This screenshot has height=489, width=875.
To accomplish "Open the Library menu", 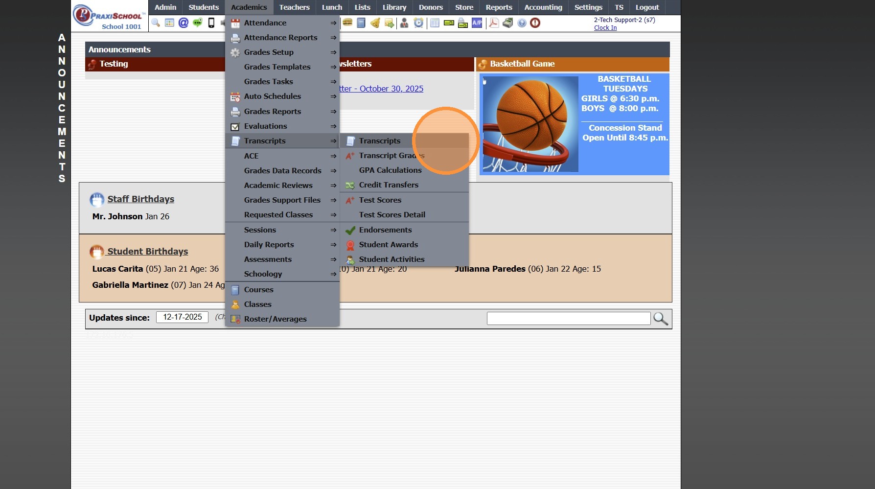I will click(394, 7).
